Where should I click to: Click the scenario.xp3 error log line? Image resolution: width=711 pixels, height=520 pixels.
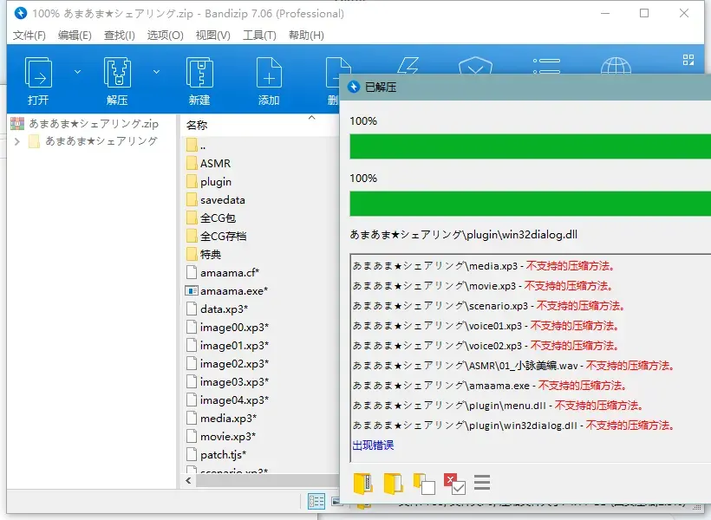pyautogui.click(x=489, y=306)
